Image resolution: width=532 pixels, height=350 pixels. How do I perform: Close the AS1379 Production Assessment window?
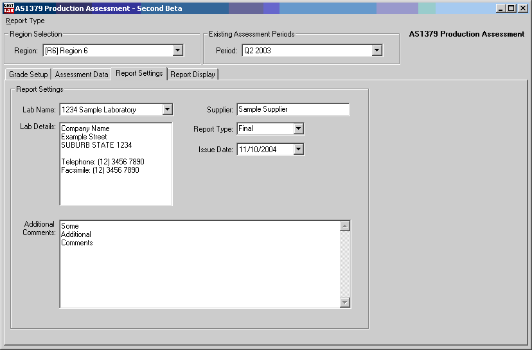523,8
